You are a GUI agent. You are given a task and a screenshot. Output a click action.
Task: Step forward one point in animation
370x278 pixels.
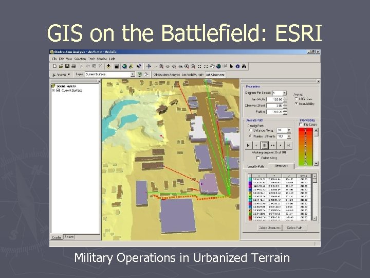pos(281,145)
